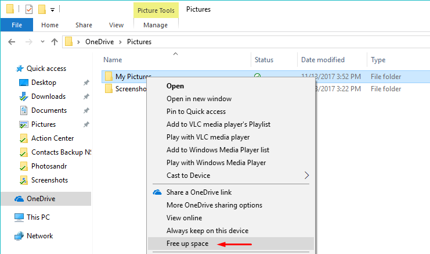Open the Quick Access Toolbar customize dropdown
Screen dimensions: 430x254
(x=53, y=10)
